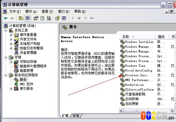Collapse the 系统工具 node

click(x=6, y=30)
